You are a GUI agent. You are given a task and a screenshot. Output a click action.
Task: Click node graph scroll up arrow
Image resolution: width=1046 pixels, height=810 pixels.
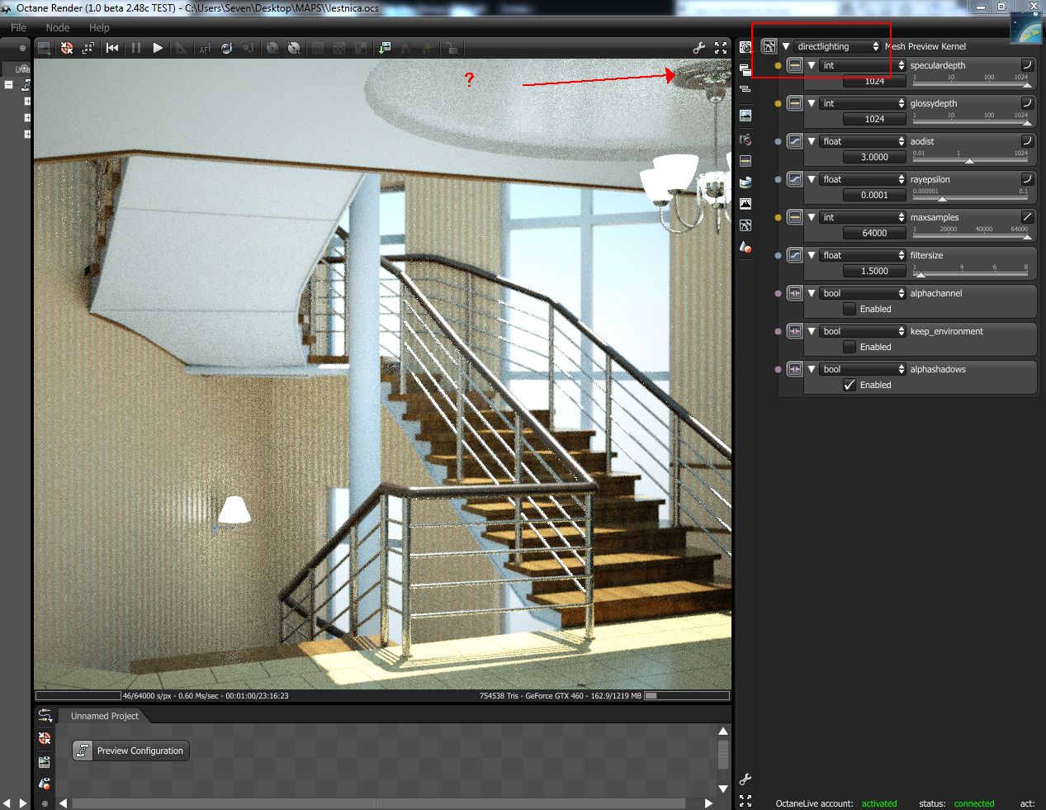723,731
